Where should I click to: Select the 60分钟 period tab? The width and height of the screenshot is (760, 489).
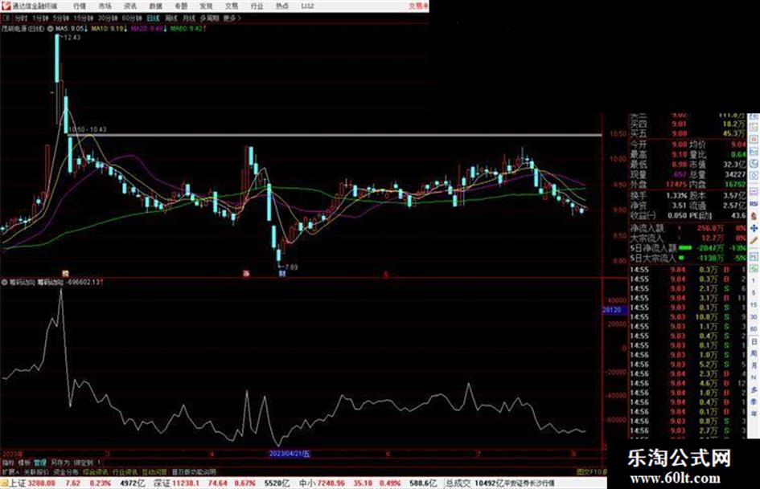(x=132, y=18)
